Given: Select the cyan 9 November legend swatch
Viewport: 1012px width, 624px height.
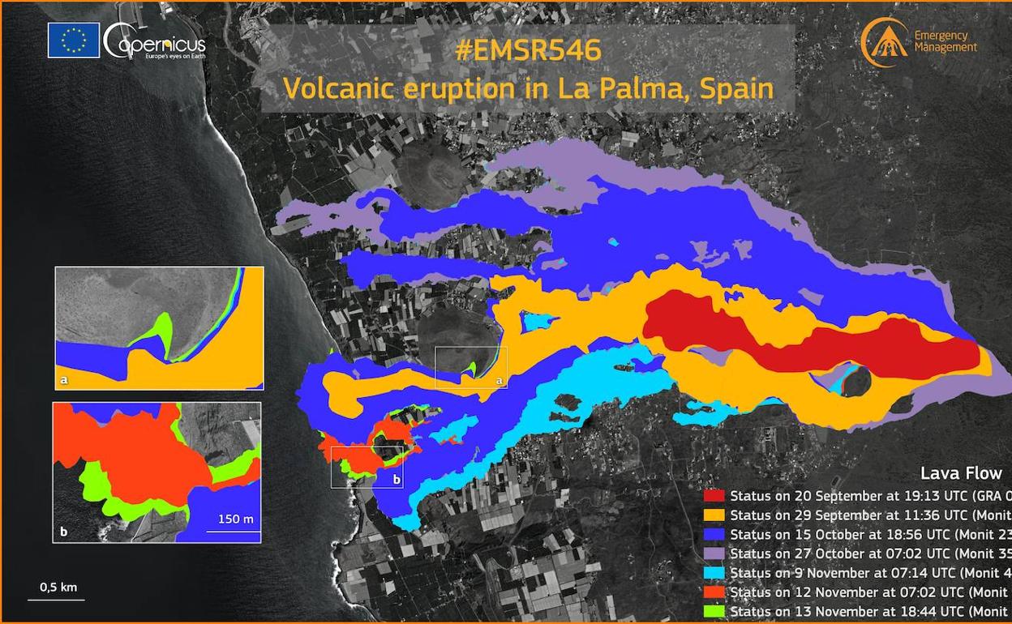Looking at the screenshot, I should tap(714, 573).
